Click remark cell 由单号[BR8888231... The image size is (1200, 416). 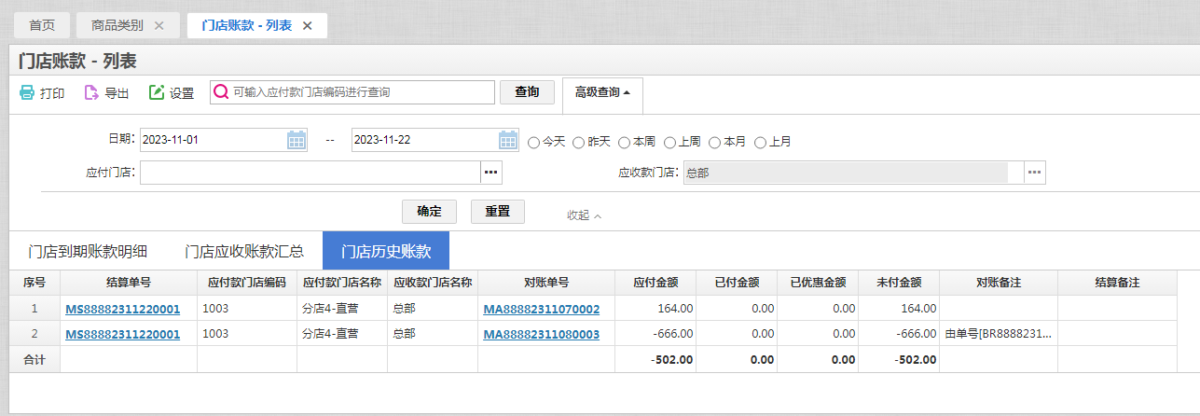(999, 334)
